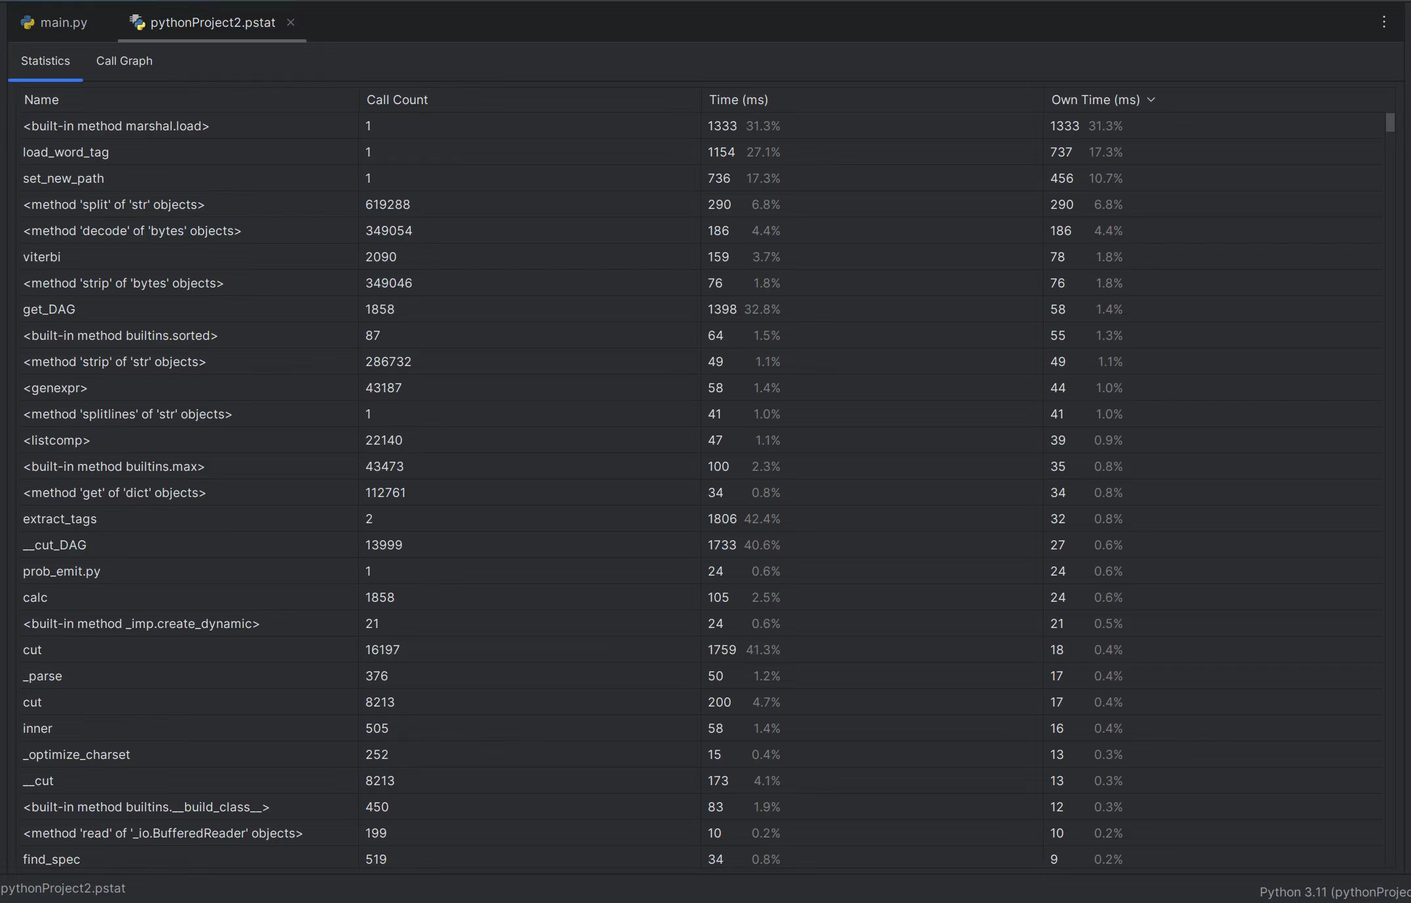Select the load_word_tag row

tap(66, 152)
